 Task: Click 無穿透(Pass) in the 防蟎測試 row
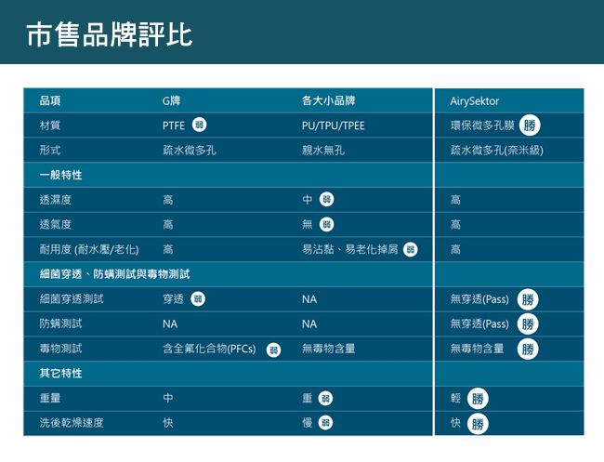coord(479,324)
